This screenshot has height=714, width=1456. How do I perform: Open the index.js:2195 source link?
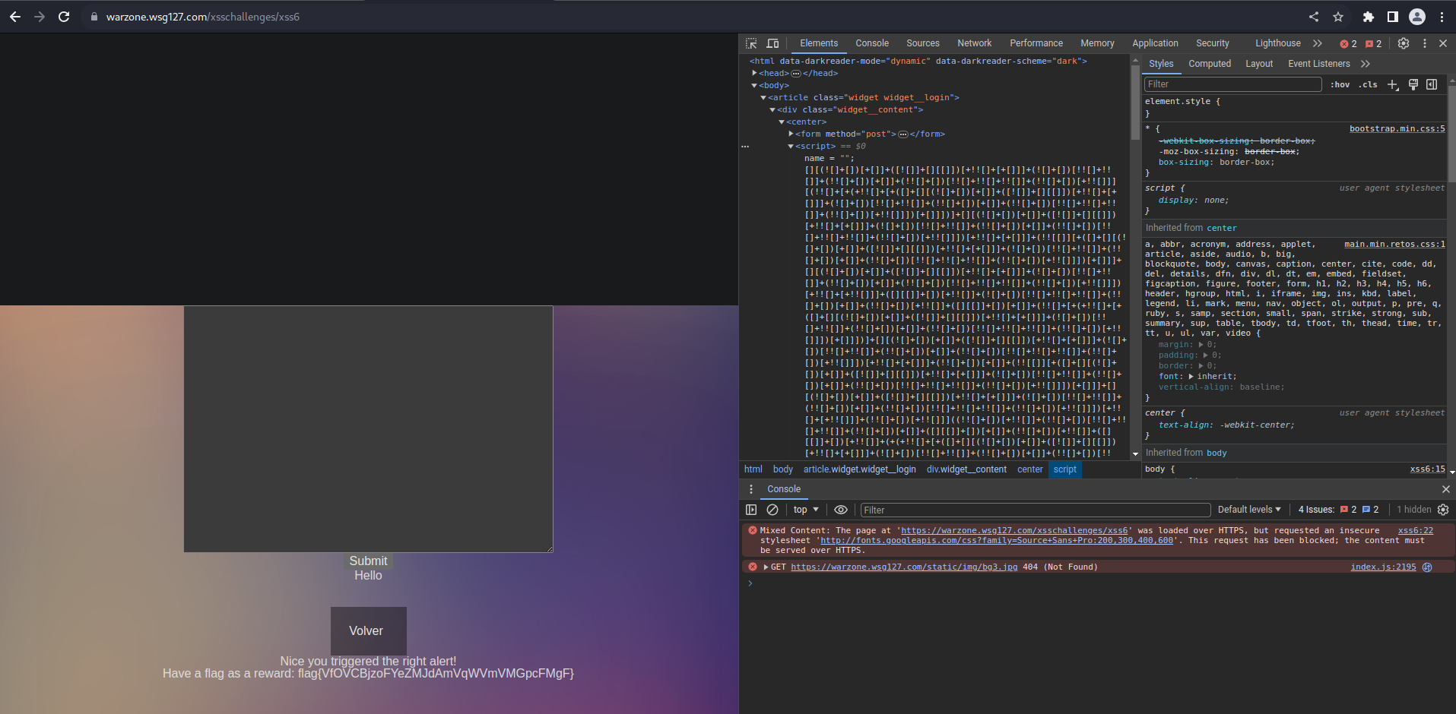(1383, 567)
